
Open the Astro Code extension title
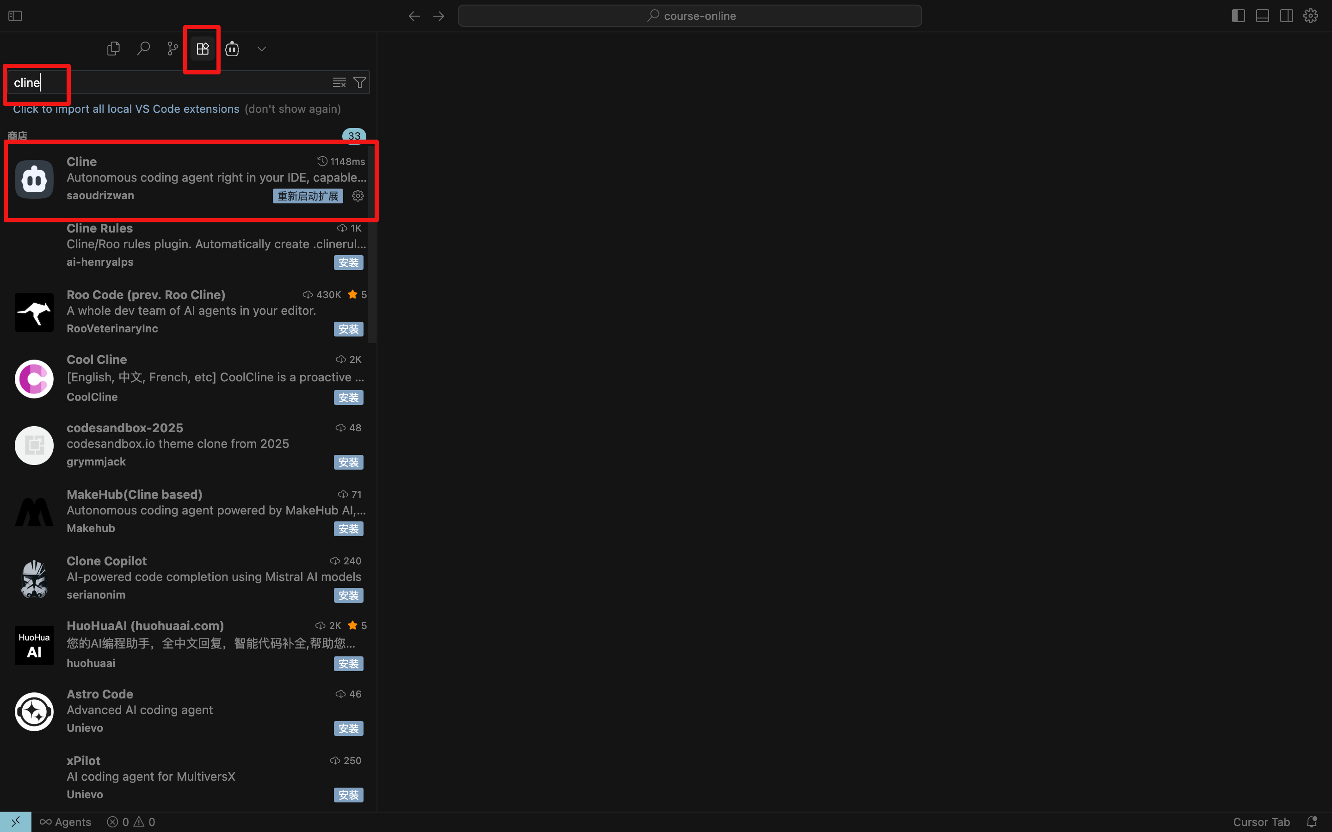coord(99,694)
